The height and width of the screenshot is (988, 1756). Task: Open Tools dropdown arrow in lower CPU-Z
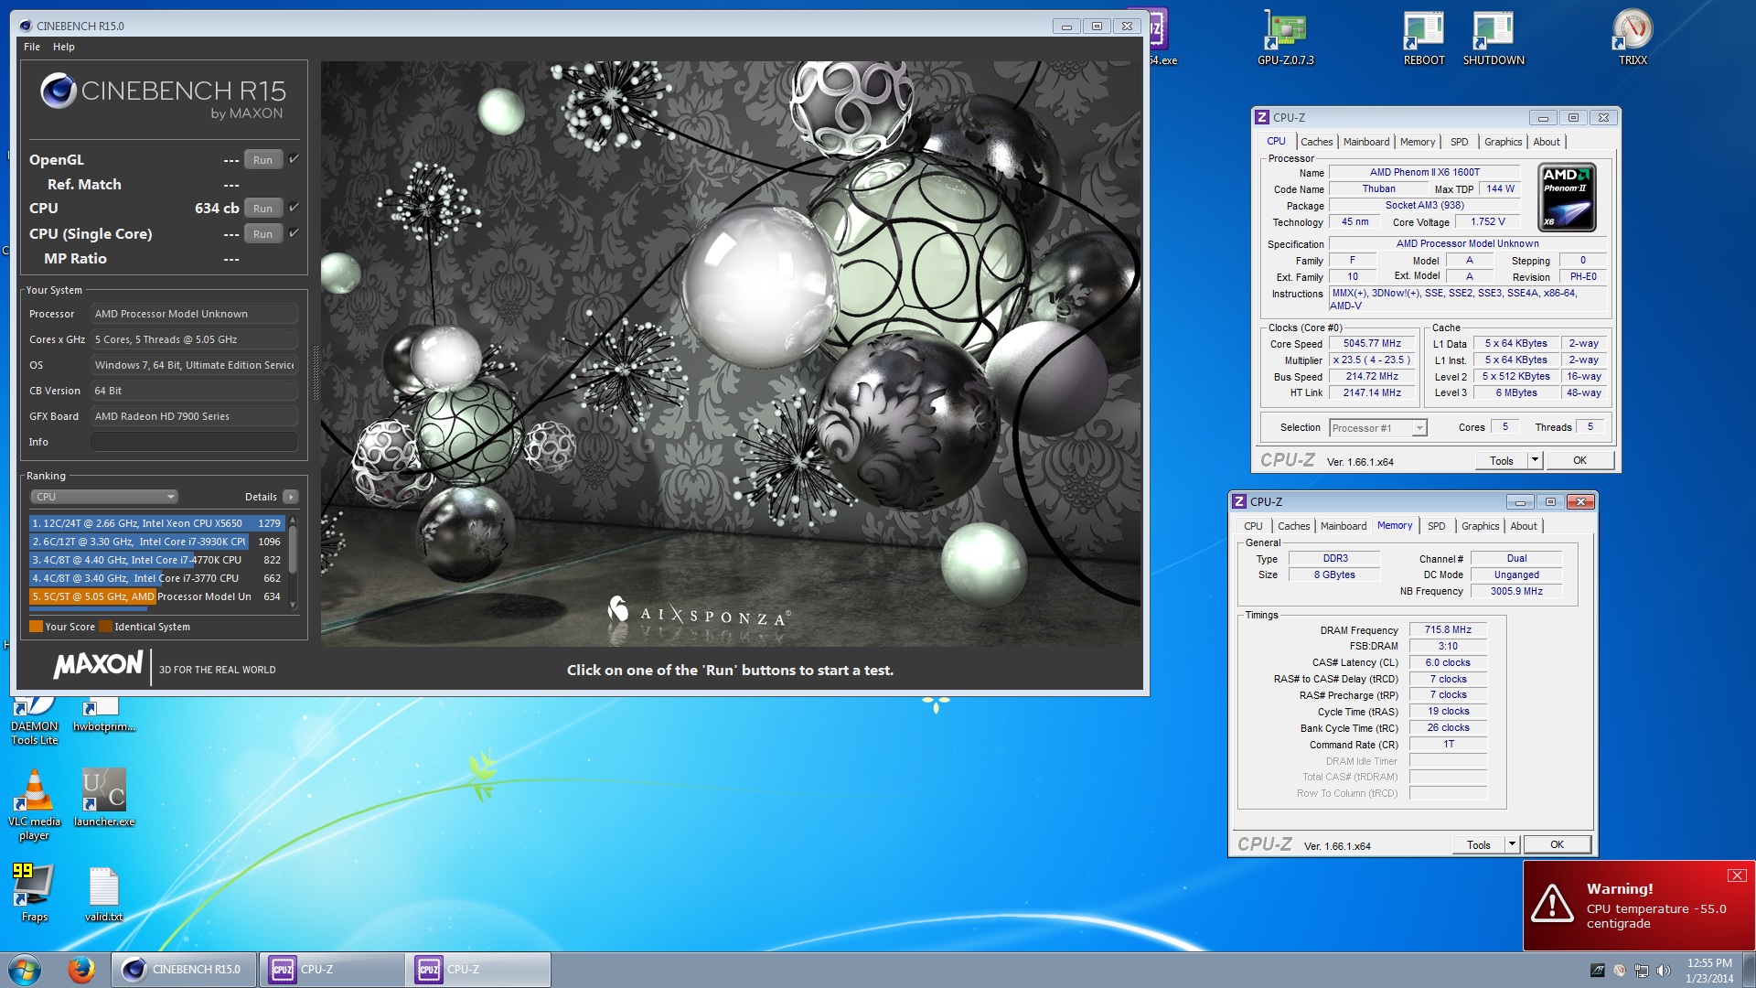tap(1513, 844)
